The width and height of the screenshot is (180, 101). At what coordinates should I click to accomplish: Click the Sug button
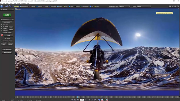(175, 6)
